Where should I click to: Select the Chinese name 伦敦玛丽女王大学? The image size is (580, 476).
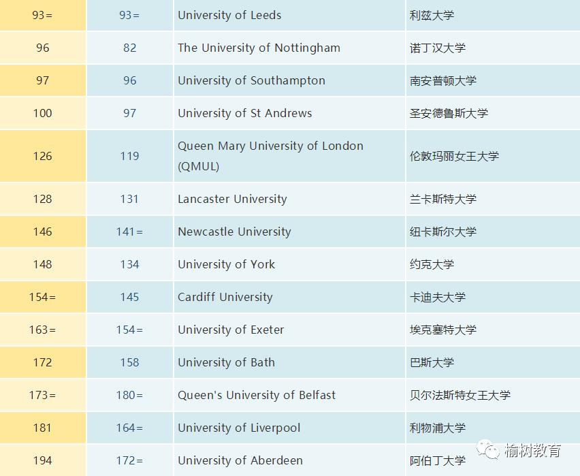[454, 156]
